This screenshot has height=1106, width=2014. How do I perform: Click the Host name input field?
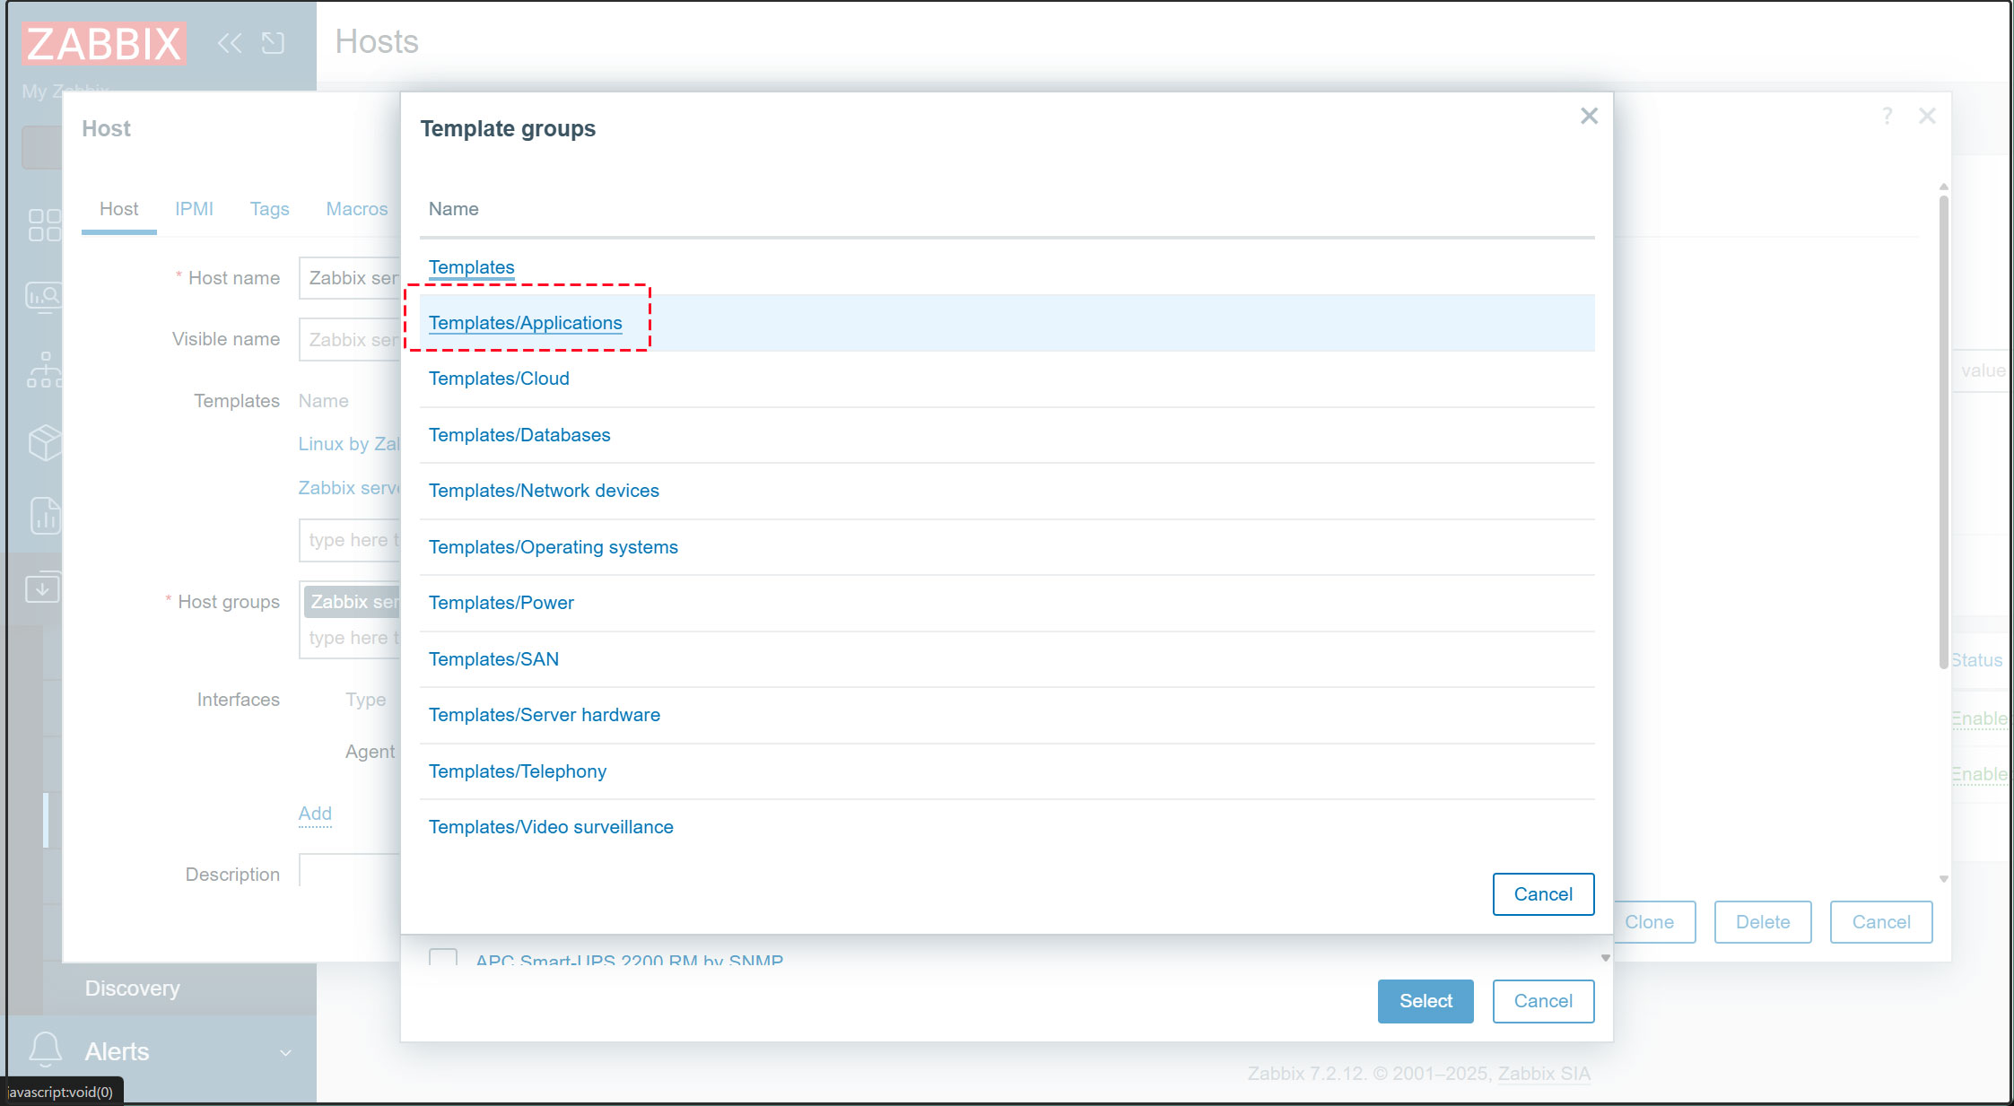click(350, 278)
